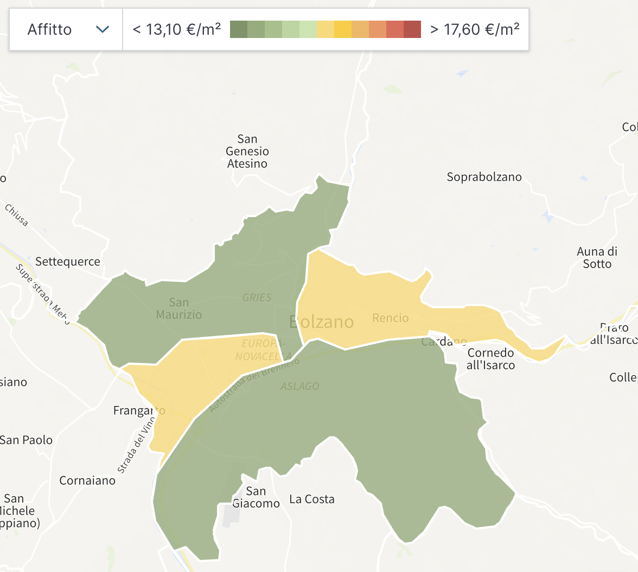Click the chevron arrow beside Affitto

103,29
